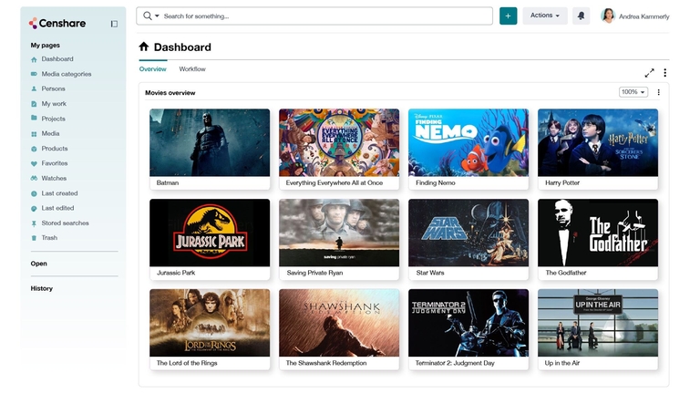Open the search options dropdown arrow

(157, 16)
